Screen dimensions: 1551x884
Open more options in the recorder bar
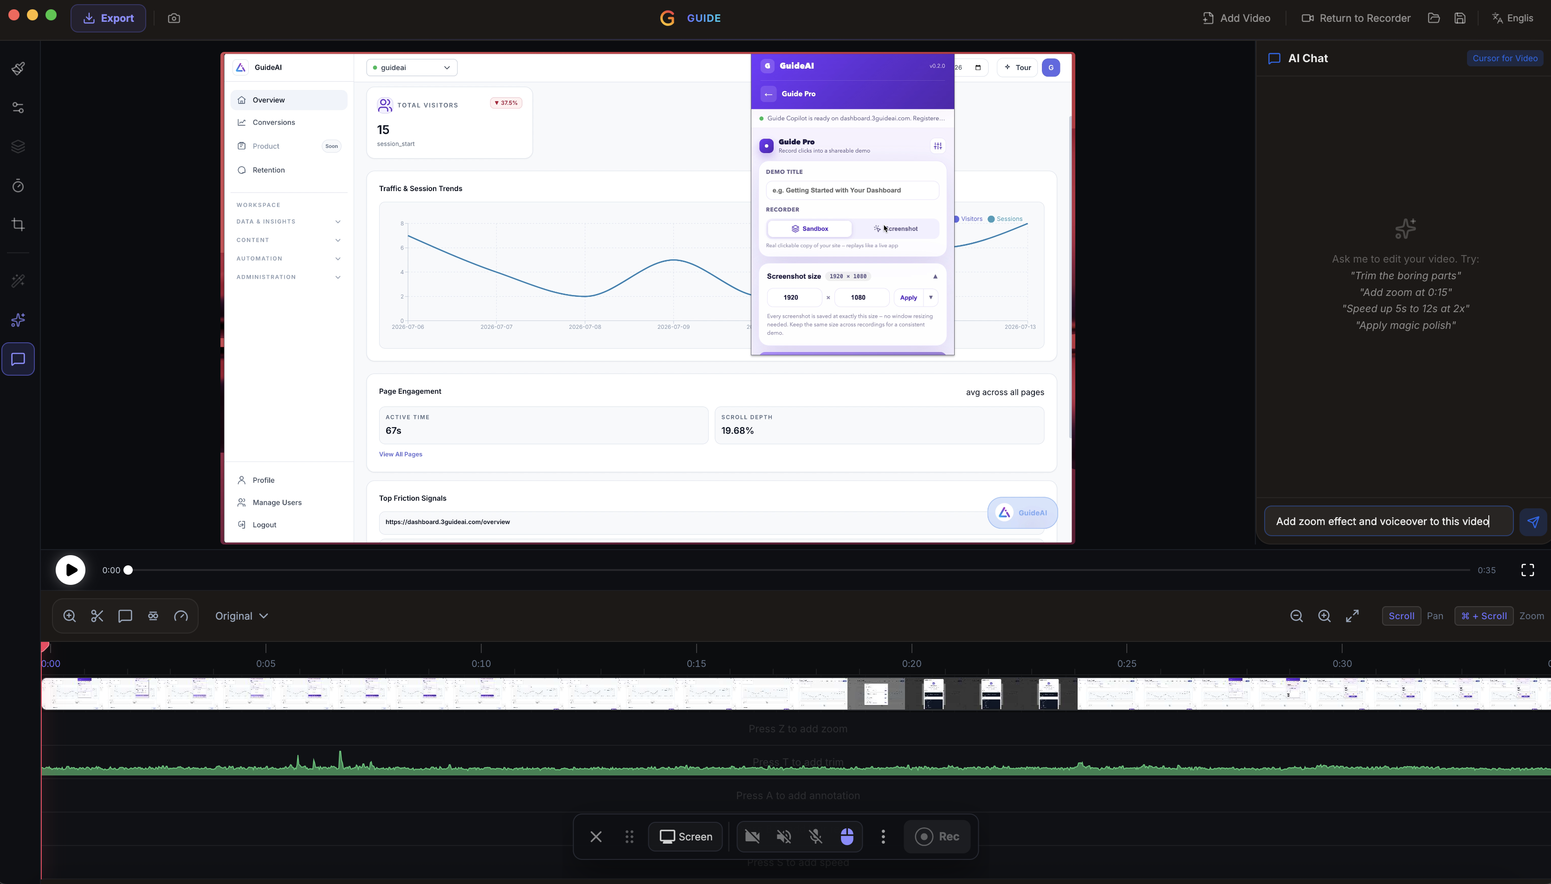pyautogui.click(x=883, y=837)
